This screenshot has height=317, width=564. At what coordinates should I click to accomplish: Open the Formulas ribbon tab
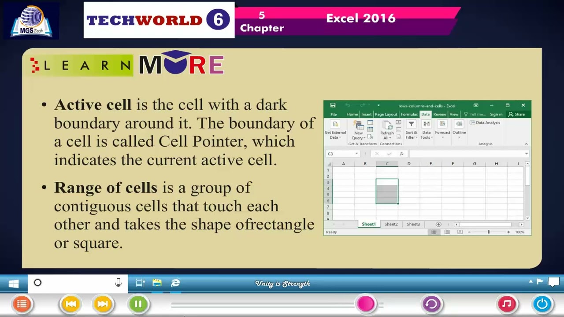click(409, 114)
